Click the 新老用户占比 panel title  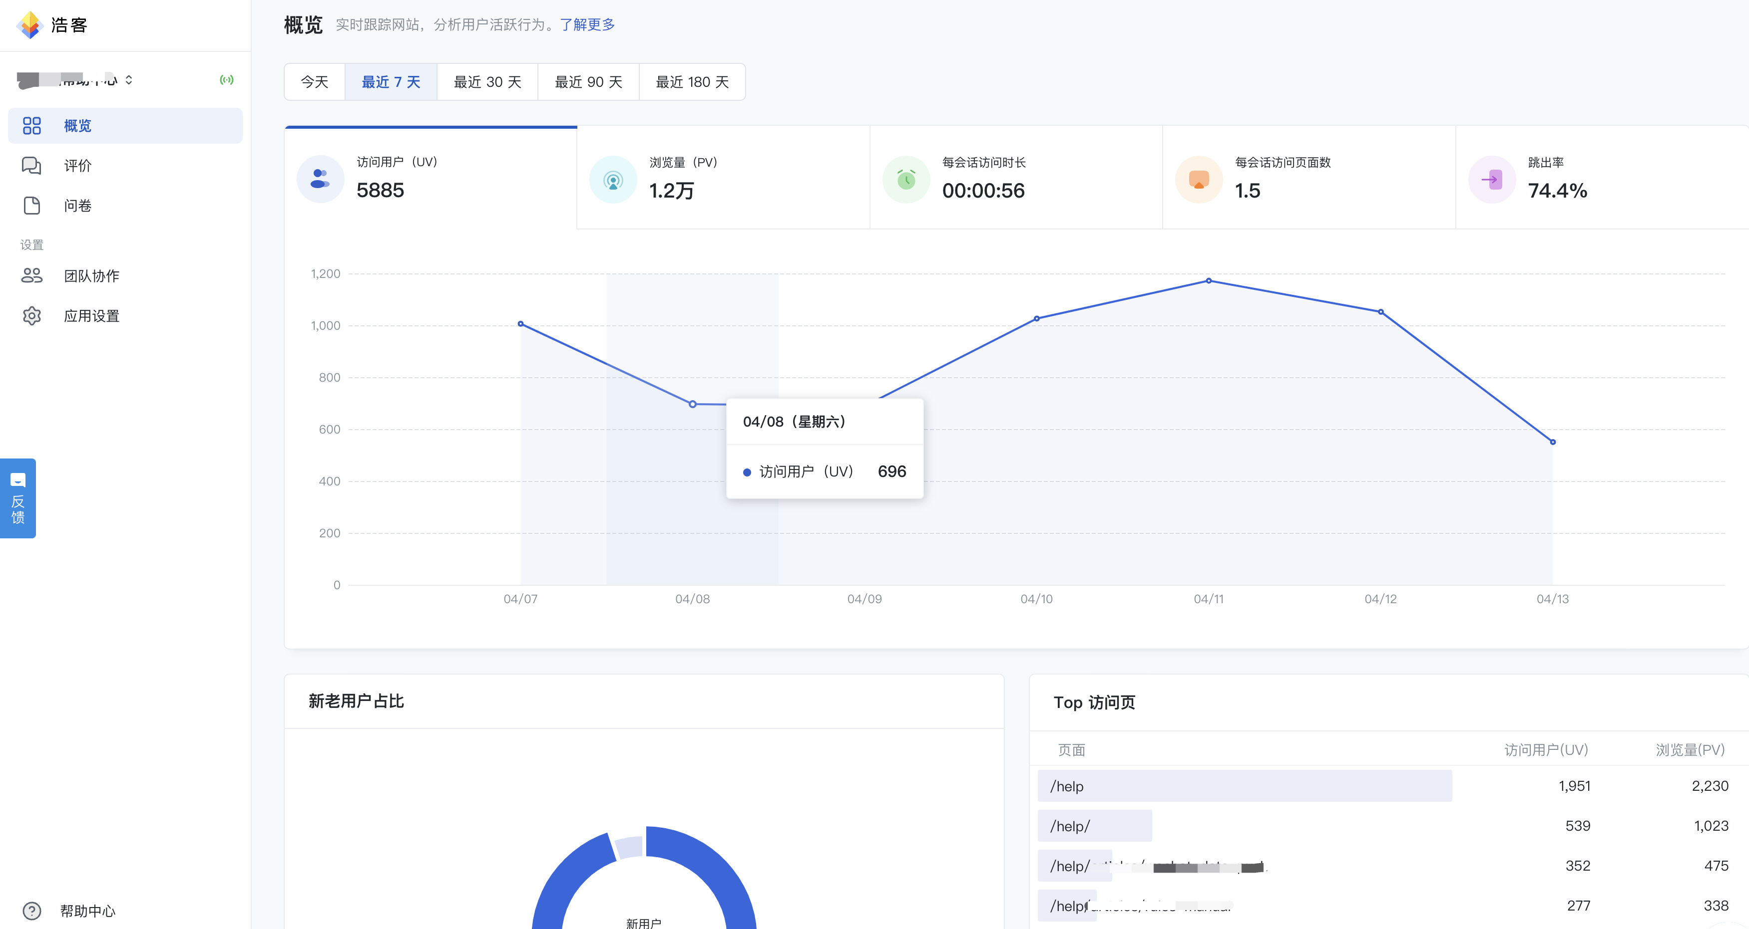[x=357, y=702]
